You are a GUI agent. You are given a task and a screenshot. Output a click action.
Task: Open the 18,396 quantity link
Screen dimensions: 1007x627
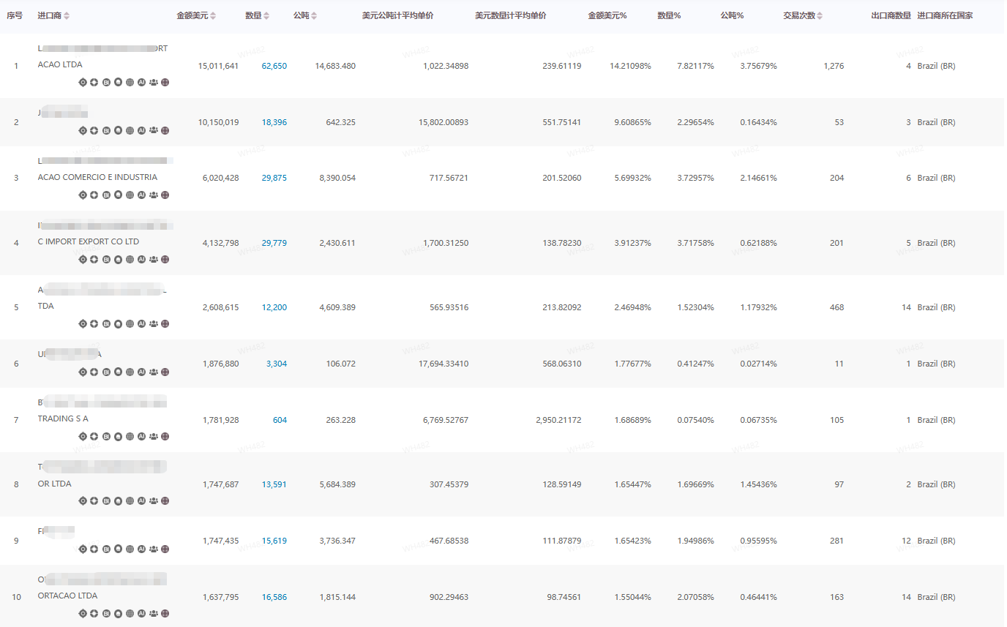274,122
